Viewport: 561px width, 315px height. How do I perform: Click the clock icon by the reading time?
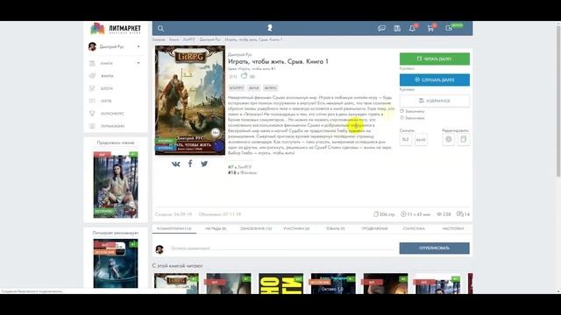pyautogui.click(x=403, y=214)
